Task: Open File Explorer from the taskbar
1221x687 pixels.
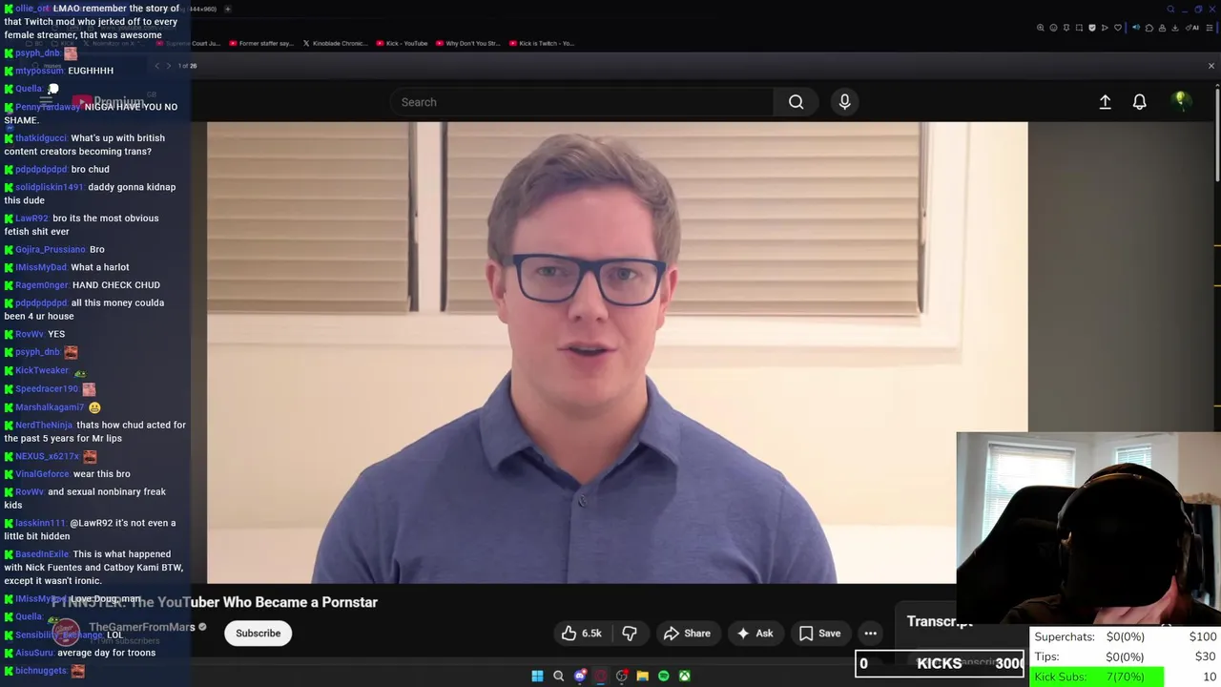Action: coord(643,676)
